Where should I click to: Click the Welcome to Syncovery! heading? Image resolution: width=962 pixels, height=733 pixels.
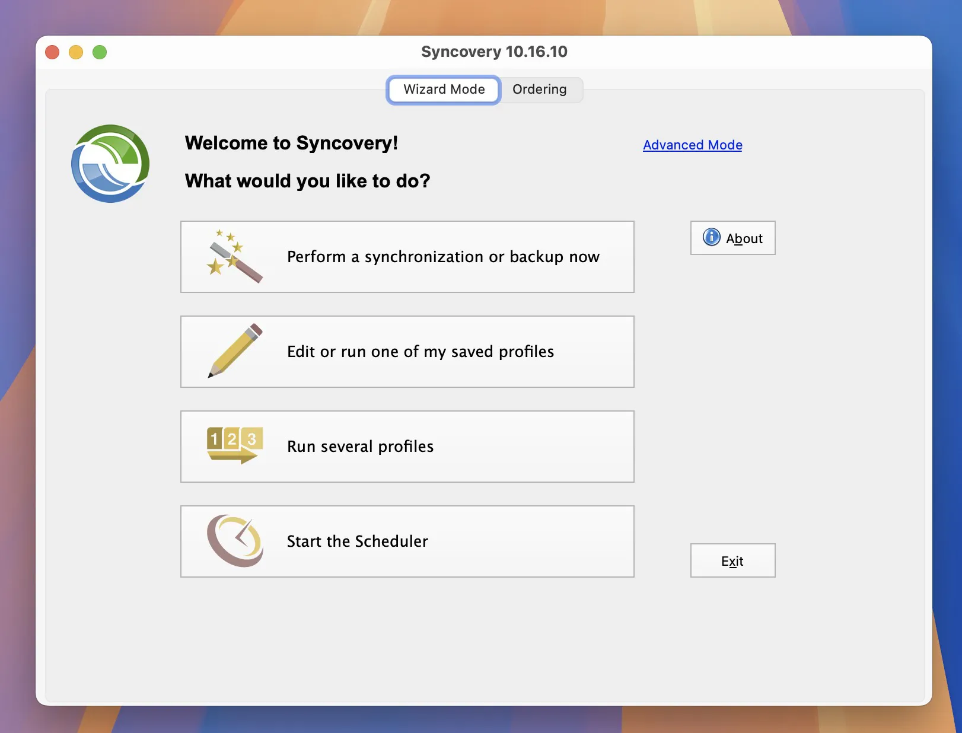point(291,143)
